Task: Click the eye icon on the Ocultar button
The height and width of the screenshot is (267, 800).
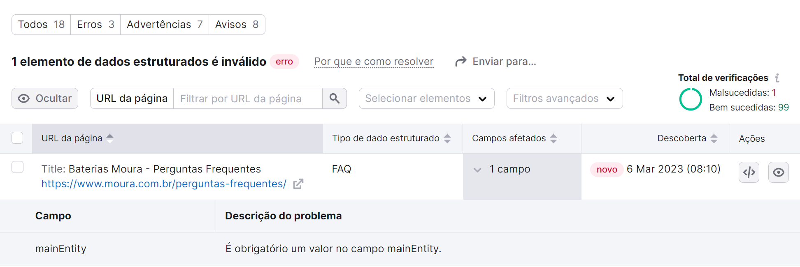Action: [x=25, y=98]
